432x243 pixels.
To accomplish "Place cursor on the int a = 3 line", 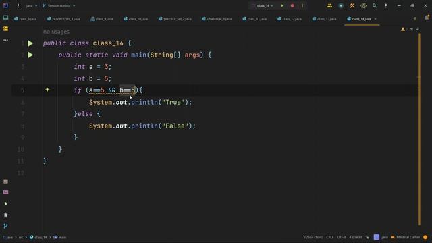I will click(x=92, y=67).
